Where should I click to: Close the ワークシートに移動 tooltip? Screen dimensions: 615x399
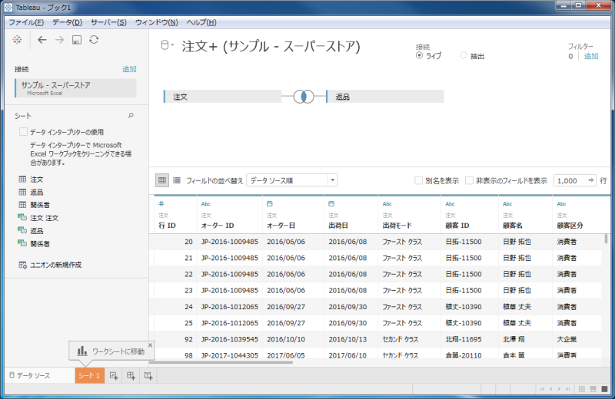coord(150,345)
